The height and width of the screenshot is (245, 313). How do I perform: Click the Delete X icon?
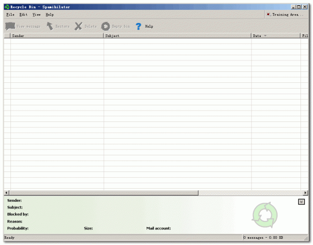pyautogui.click(x=78, y=26)
